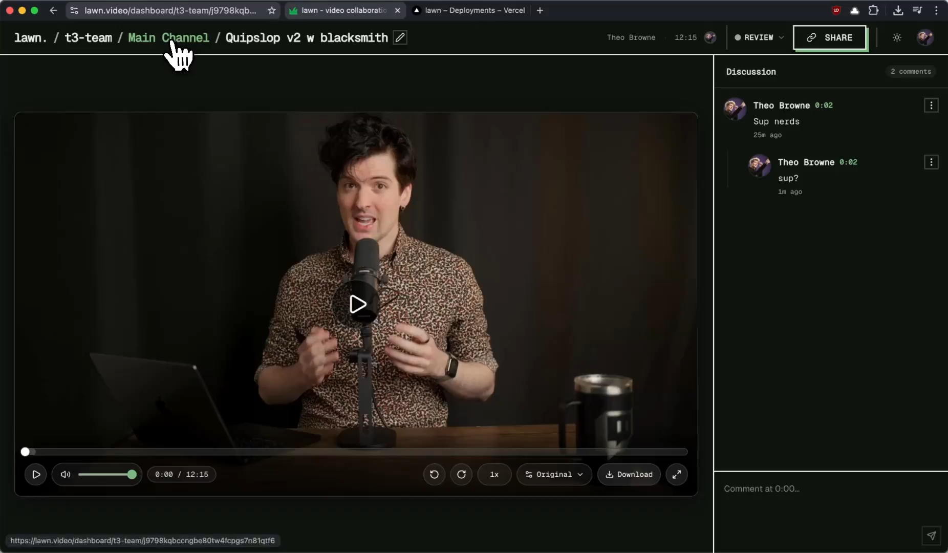Viewport: 948px width, 553px height.
Task: Open the user profile avatar menu
Action: click(x=925, y=37)
